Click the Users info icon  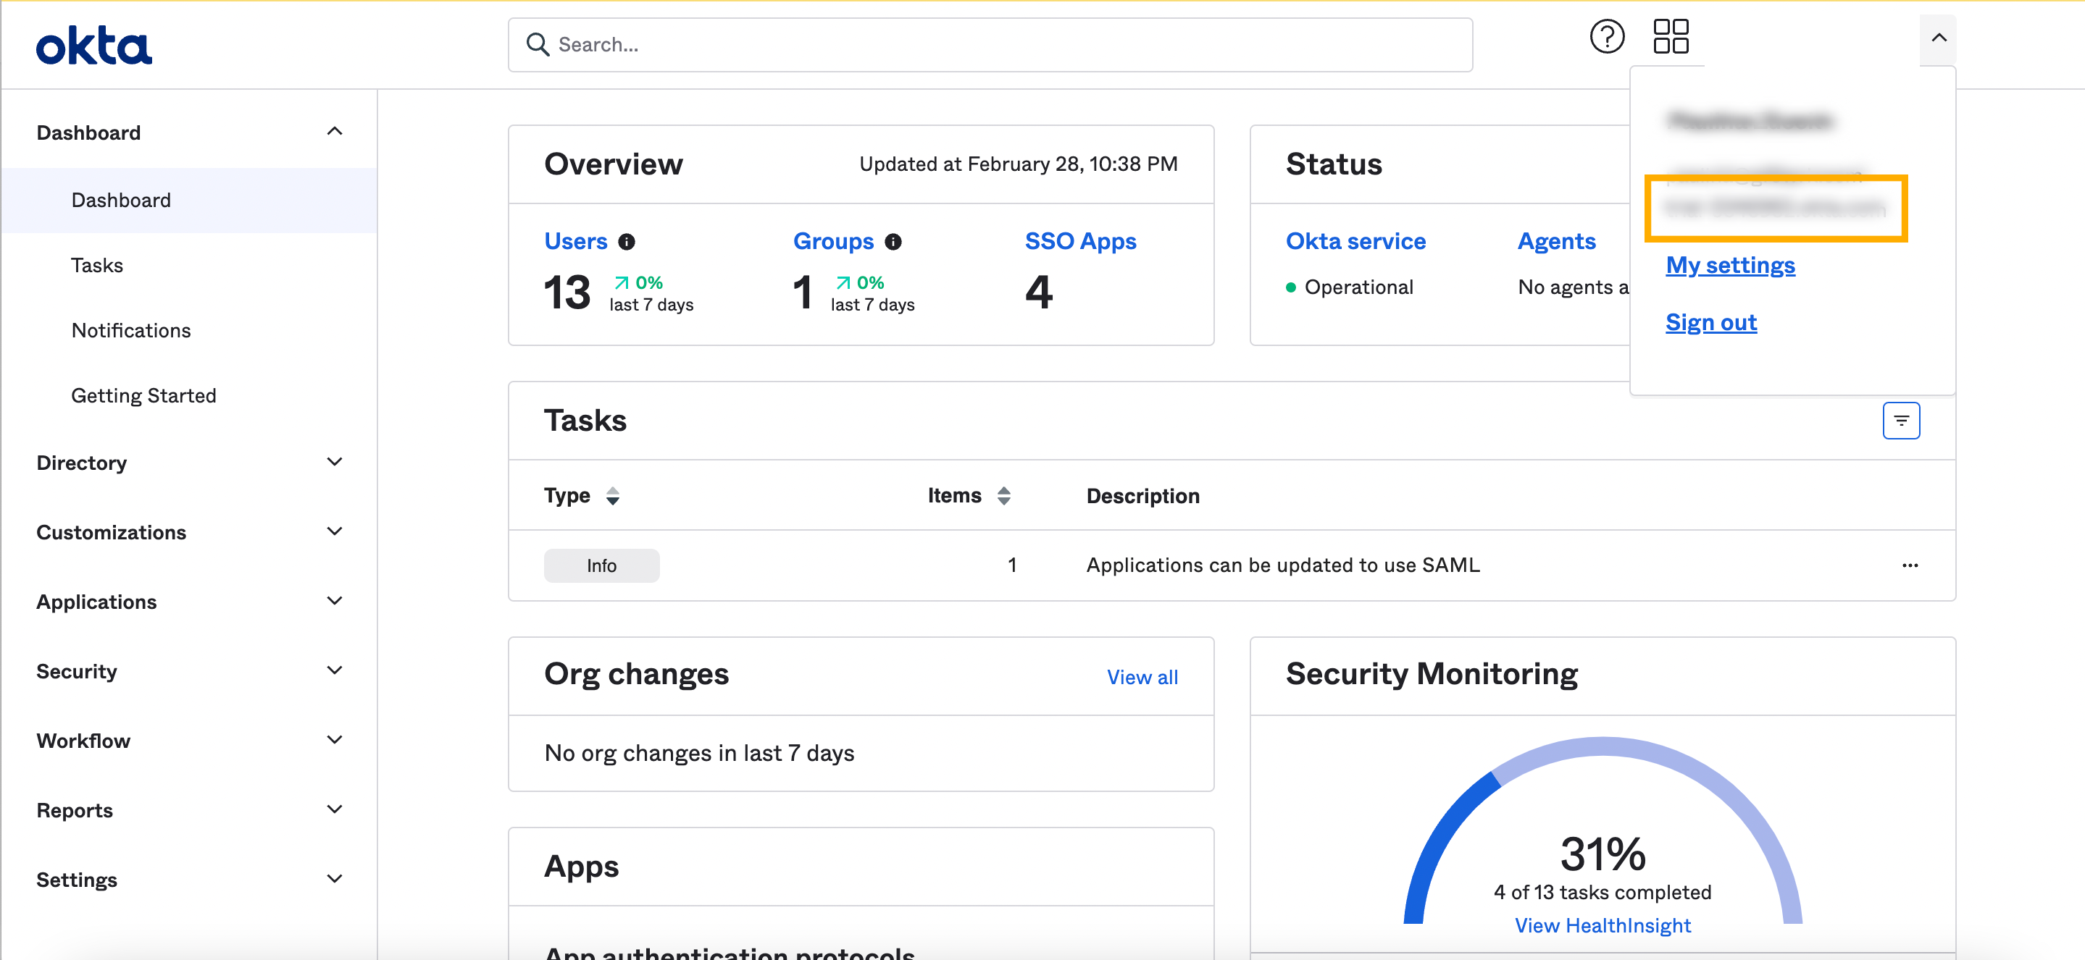(627, 242)
